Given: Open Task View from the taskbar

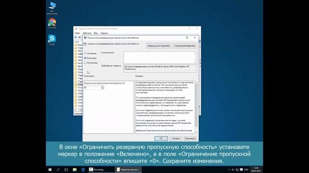Looking at the screenshot, I should (x=66, y=170).
